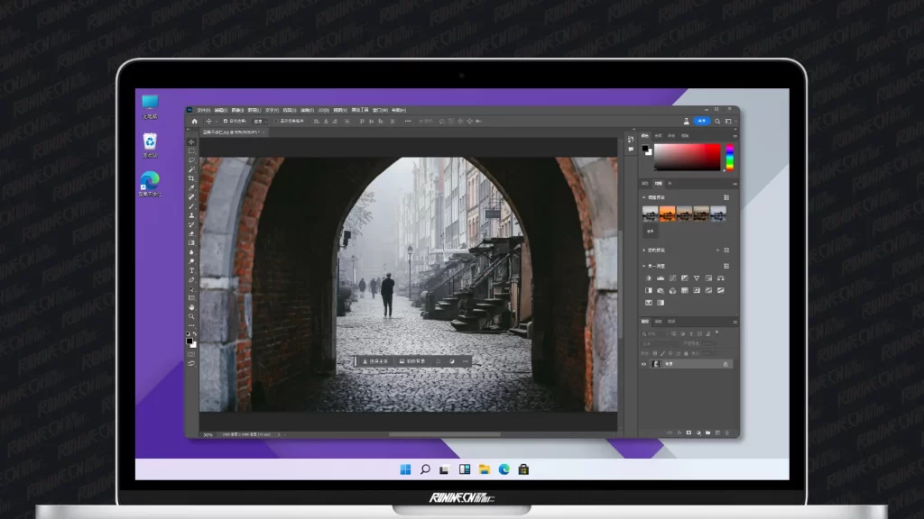Click the blue Share button
924x519 pixels.
pyautogui.click(x=701, y=121)
